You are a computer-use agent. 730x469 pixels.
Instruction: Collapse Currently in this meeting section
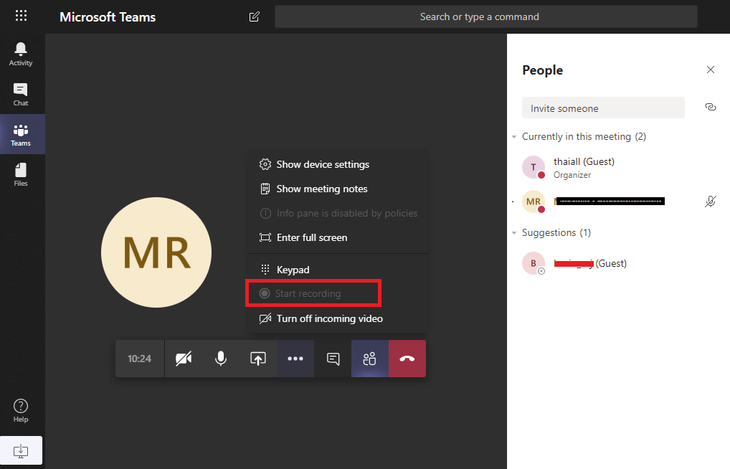(514, 136)
